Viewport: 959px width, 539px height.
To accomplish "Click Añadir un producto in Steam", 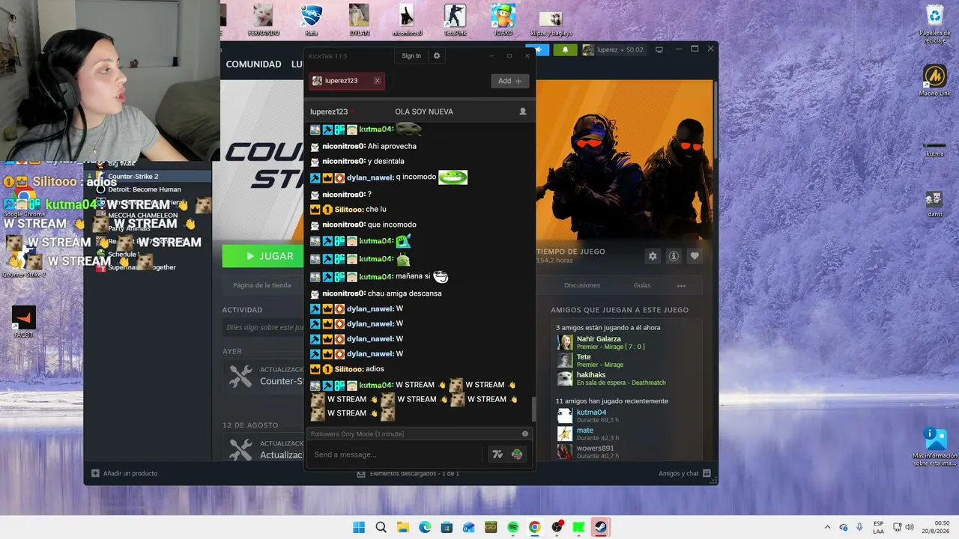I will tap(124, 473).
